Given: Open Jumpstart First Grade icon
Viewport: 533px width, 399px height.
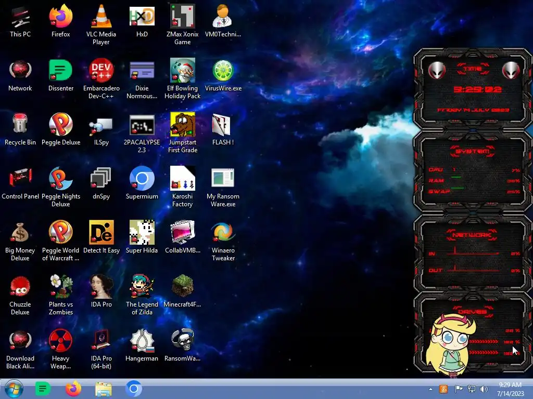Looking at the screenshot, I should [183, 124].
